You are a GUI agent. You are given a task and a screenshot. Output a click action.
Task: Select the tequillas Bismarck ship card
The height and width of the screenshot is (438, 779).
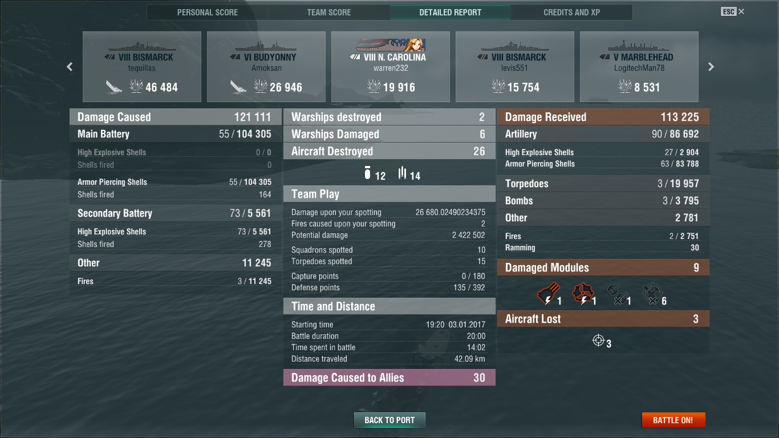click(x=142, y=67)
